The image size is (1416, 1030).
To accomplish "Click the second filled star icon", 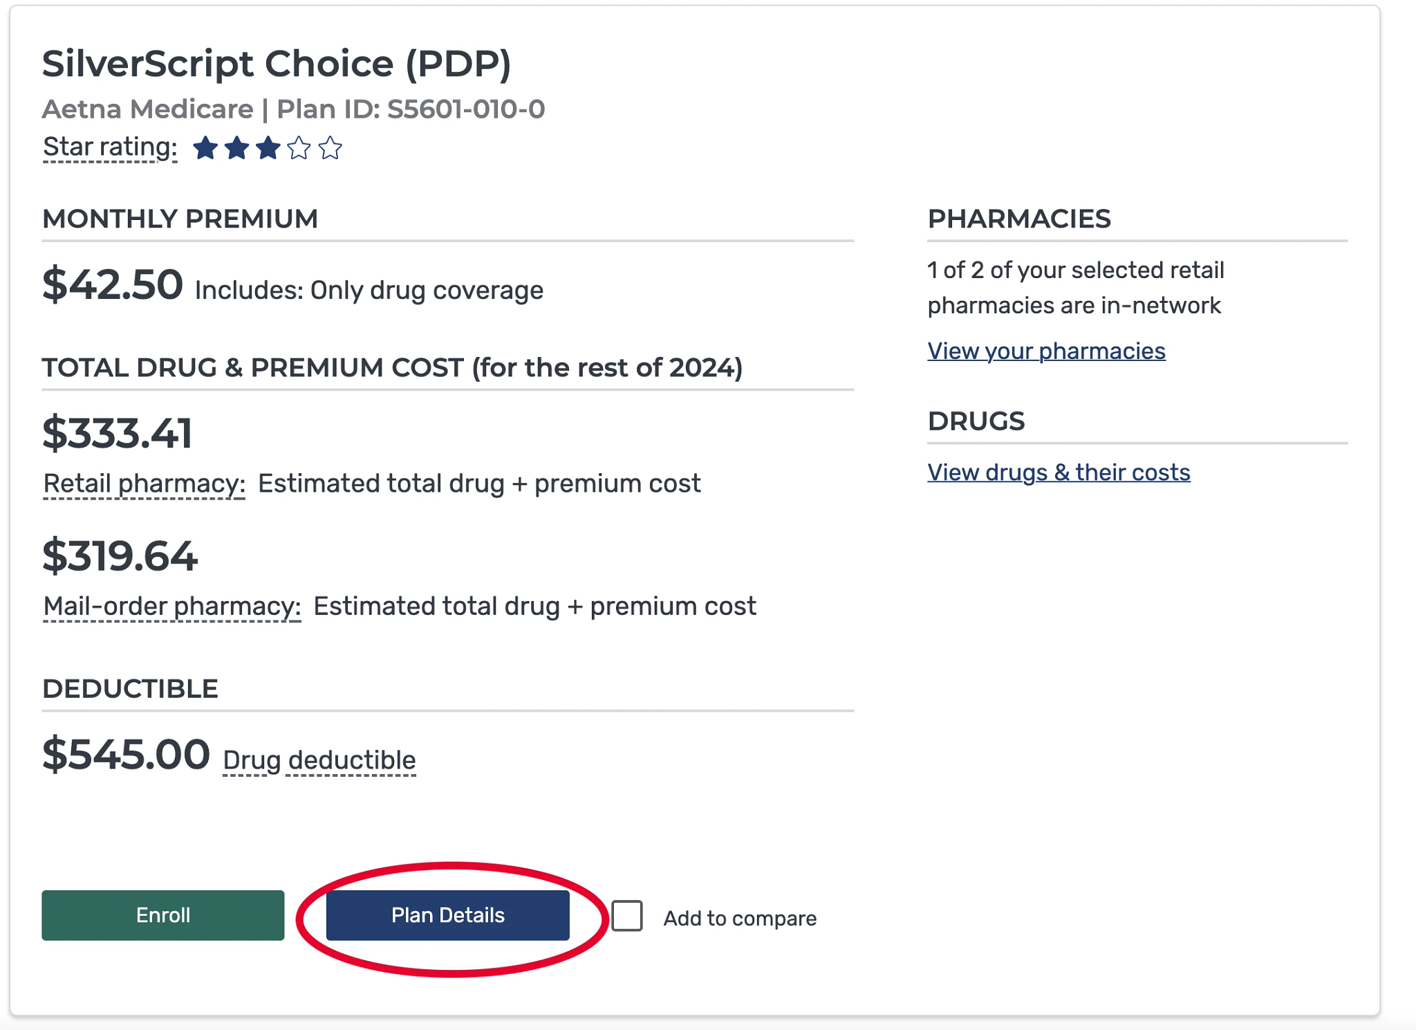I will coord(236,148).
